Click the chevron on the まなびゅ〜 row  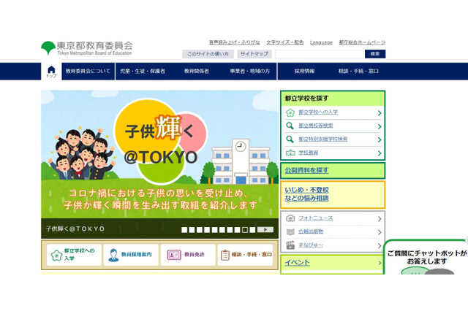[x=380, y=245]
